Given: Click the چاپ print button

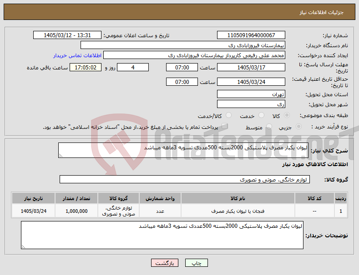Looking at the screenshot, I should click(x=197, y=263).
